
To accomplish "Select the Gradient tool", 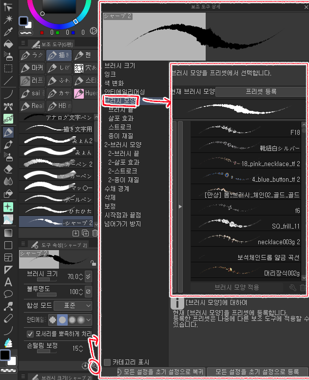I will pos(8,233).
